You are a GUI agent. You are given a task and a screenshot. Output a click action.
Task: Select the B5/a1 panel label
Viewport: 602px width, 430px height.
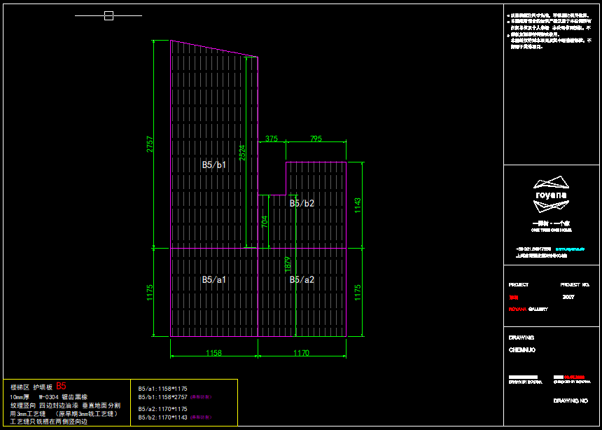[x=214, y=279]
